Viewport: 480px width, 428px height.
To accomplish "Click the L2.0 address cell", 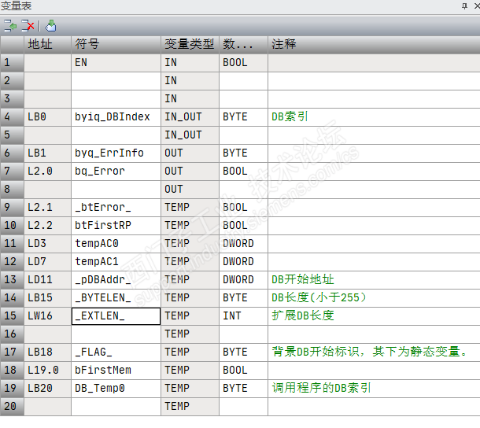I will (x=47, y=172).
